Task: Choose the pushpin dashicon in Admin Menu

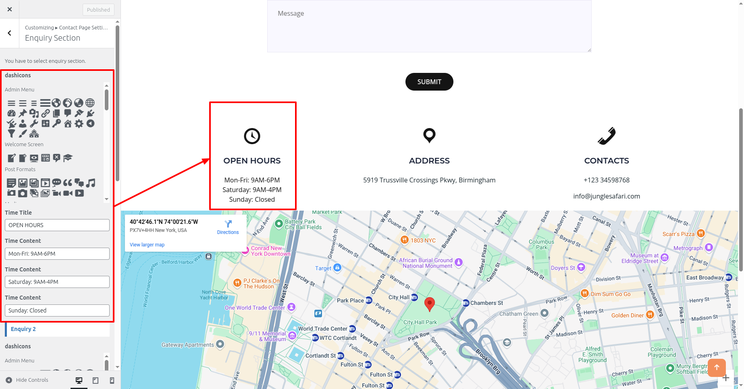Action: (x=23, y=114)
